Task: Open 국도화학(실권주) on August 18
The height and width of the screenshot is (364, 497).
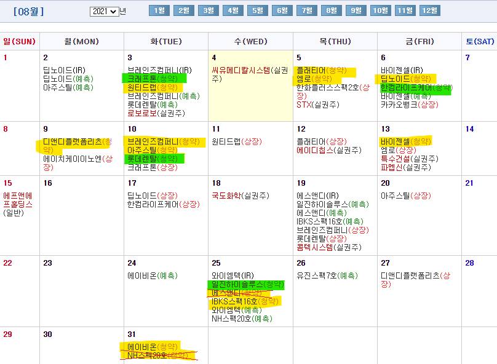Action: pos(241,196)
